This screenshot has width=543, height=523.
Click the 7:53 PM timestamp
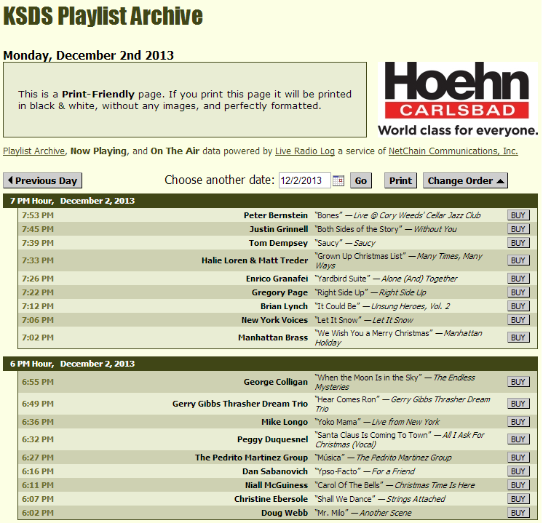tap(38, 215)
